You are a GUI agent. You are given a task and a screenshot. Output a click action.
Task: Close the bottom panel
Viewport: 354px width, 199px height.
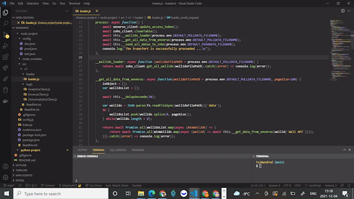350,150
